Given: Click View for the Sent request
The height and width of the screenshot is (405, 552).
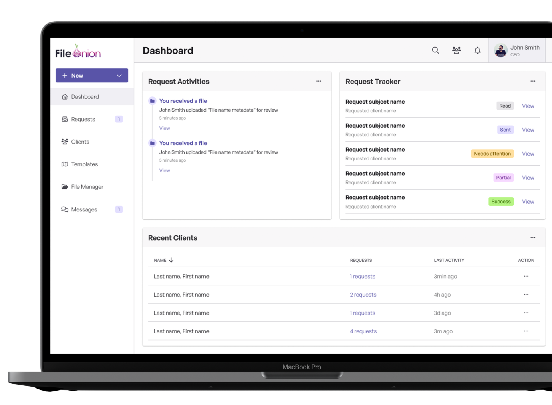Looking at the screenshot, I should tap(528, 130).
